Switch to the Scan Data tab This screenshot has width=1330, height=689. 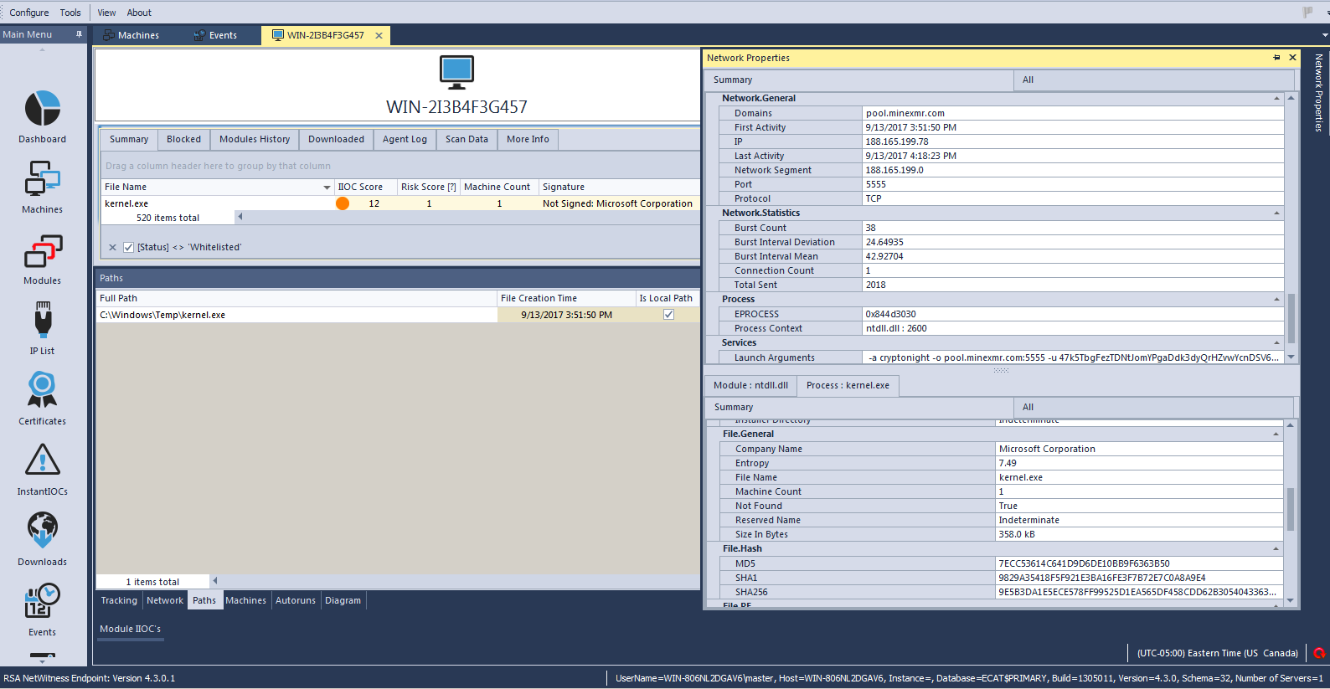click(467, 140)
